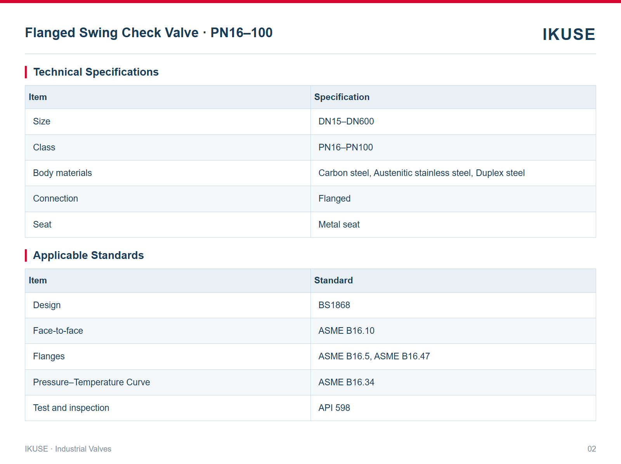621x464 pixels.
Task: Click the IKUSE logo in the header
Action: (569, 34)
